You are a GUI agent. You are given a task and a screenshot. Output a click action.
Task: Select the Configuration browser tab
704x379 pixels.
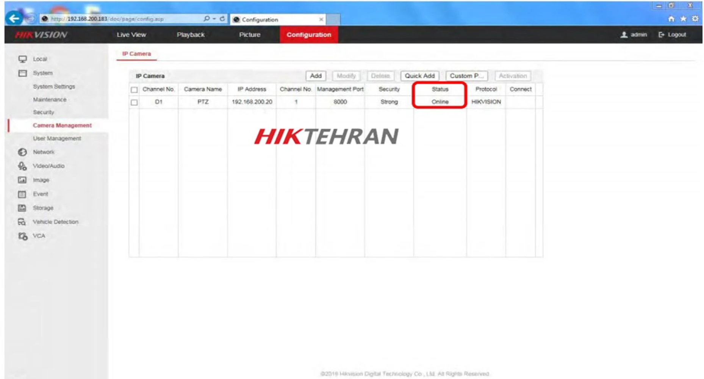coord(278,19)
